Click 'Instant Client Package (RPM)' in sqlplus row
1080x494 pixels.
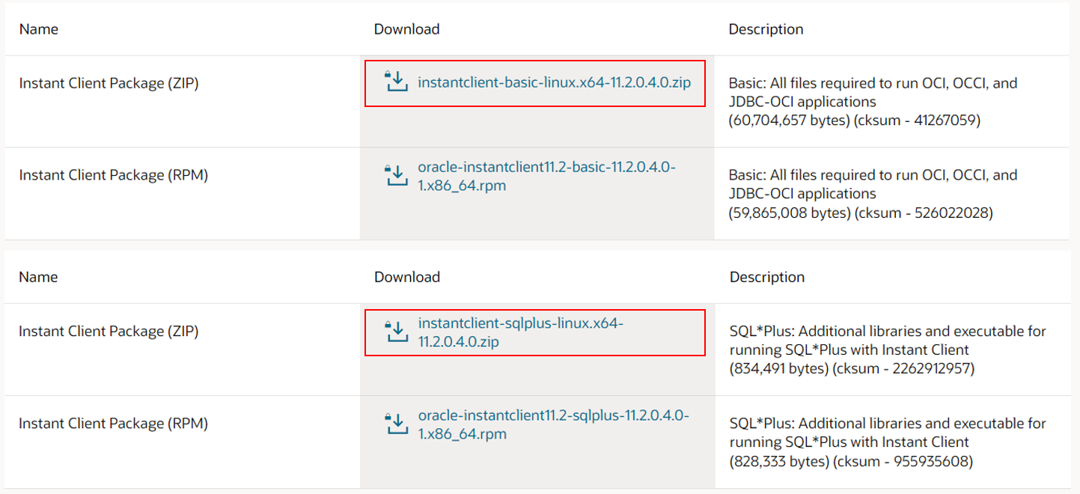tap(113, 423)
